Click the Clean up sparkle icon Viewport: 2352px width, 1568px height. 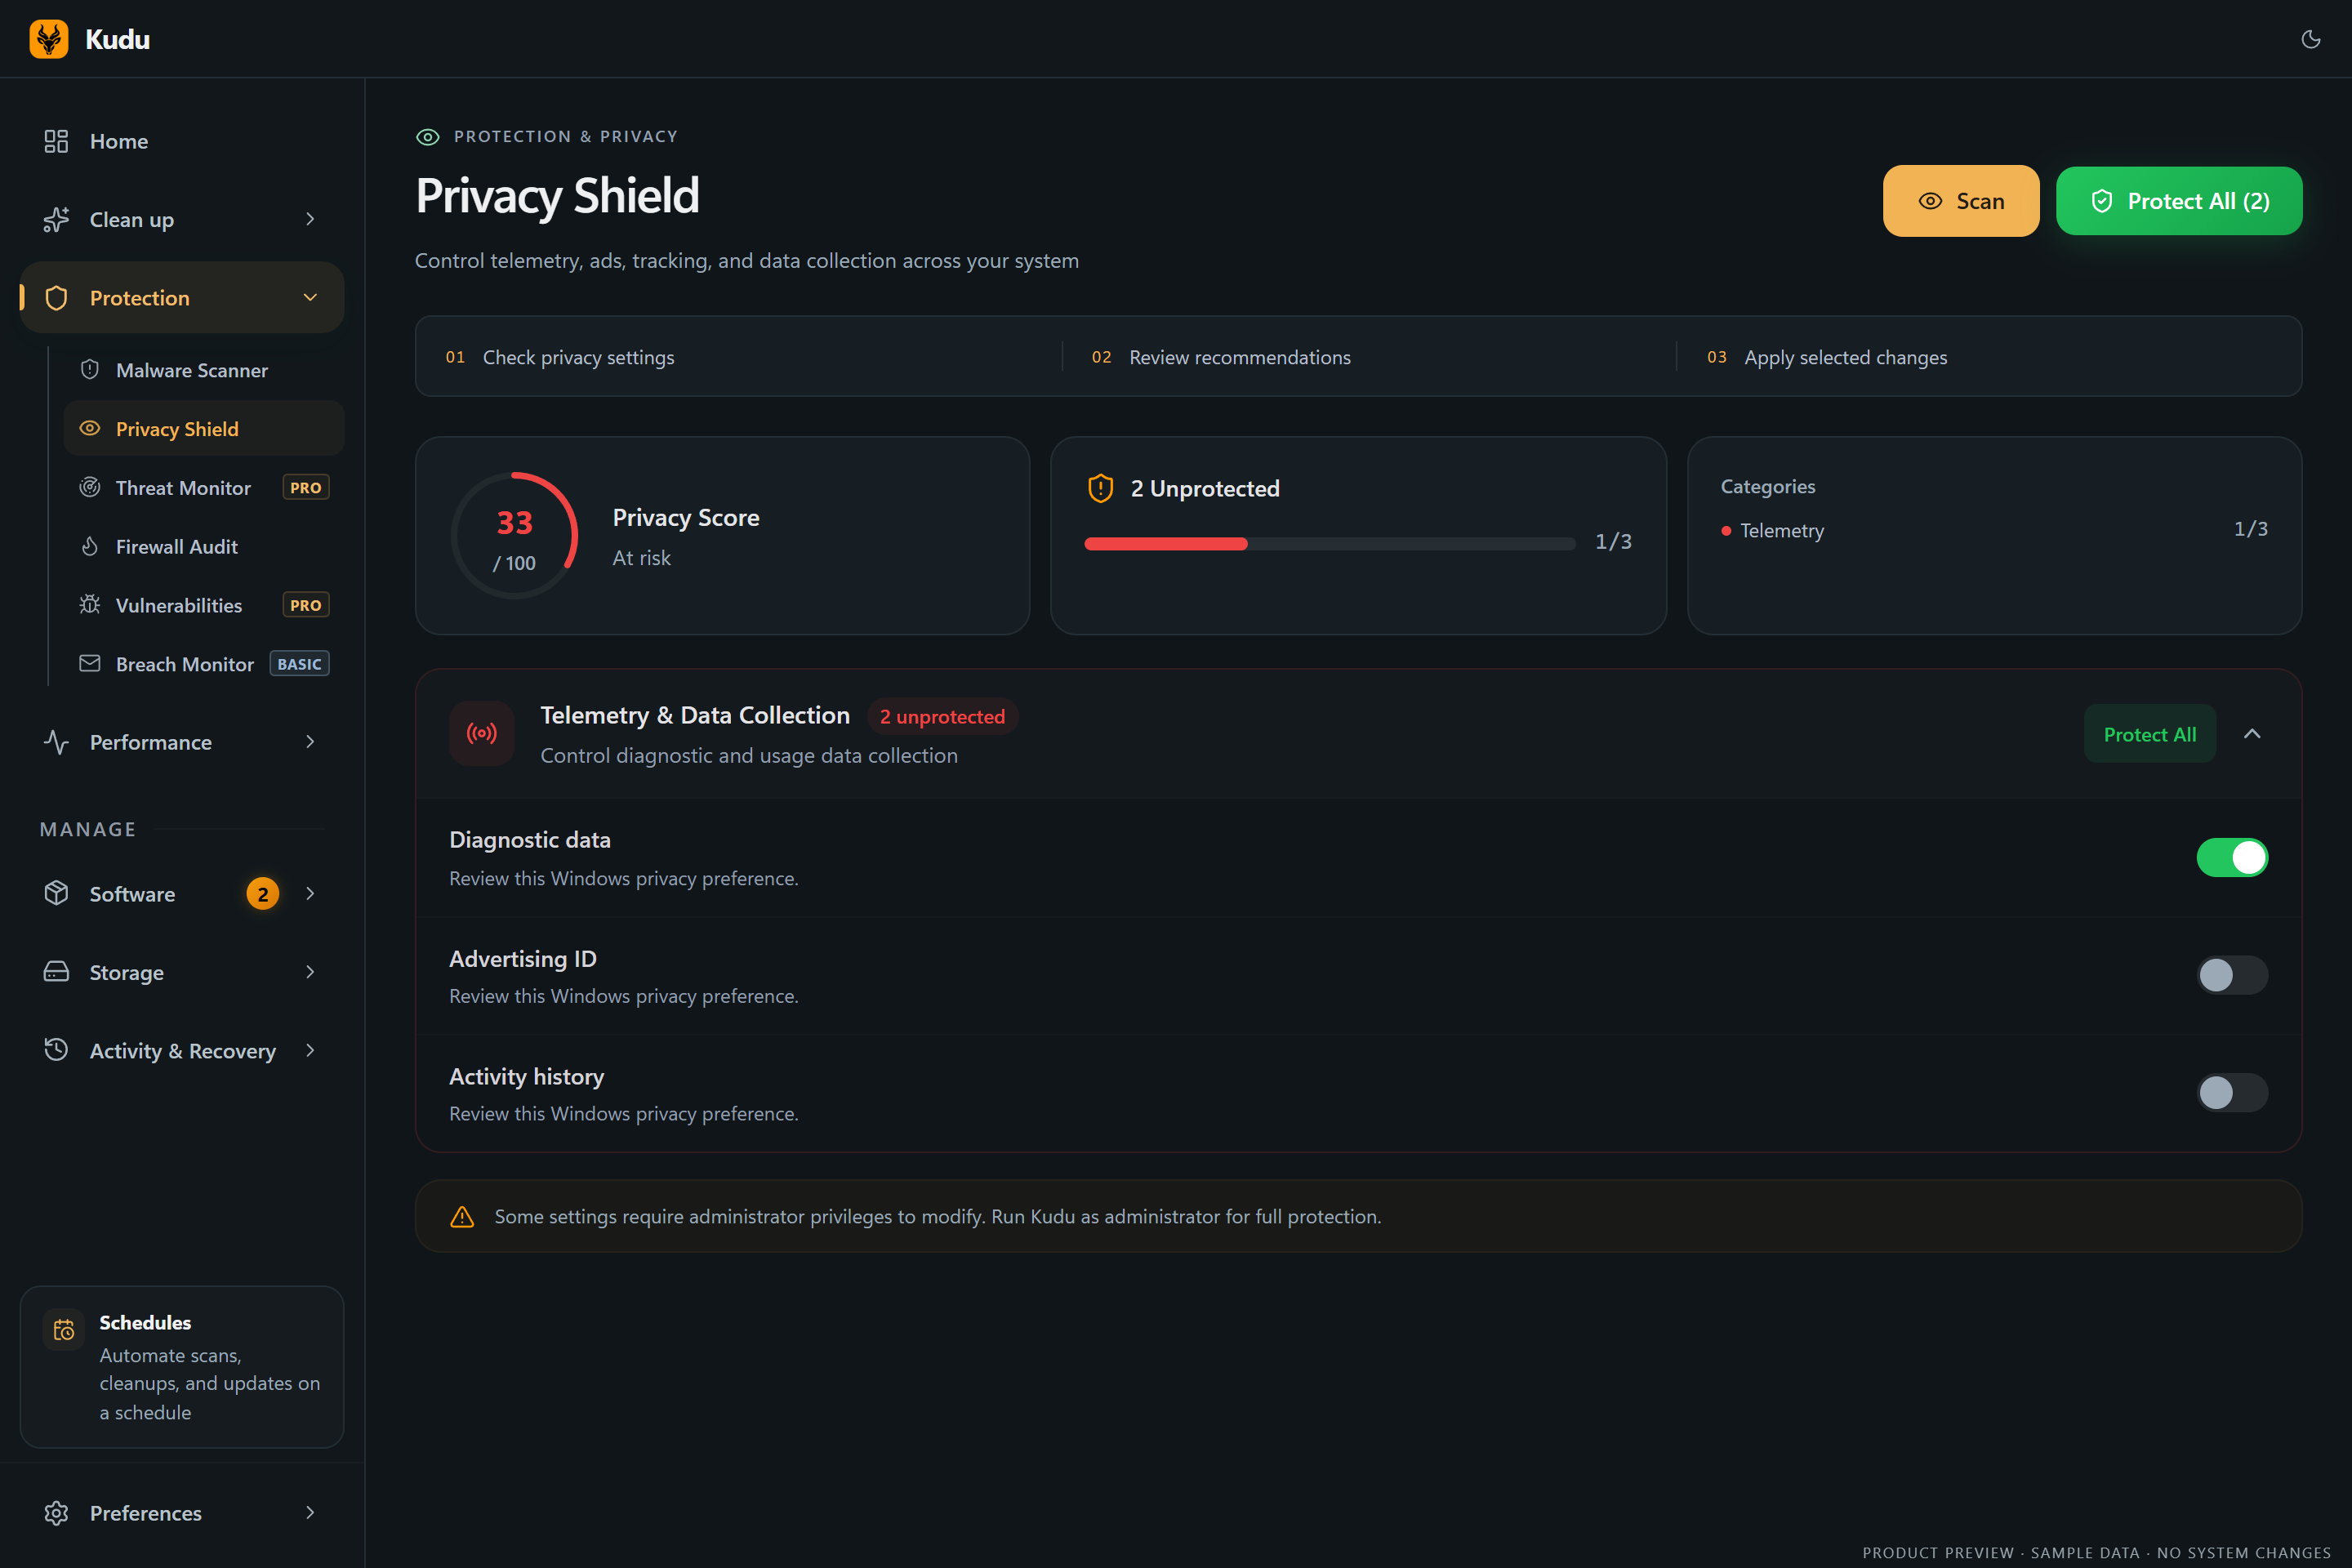click(56, 219)
